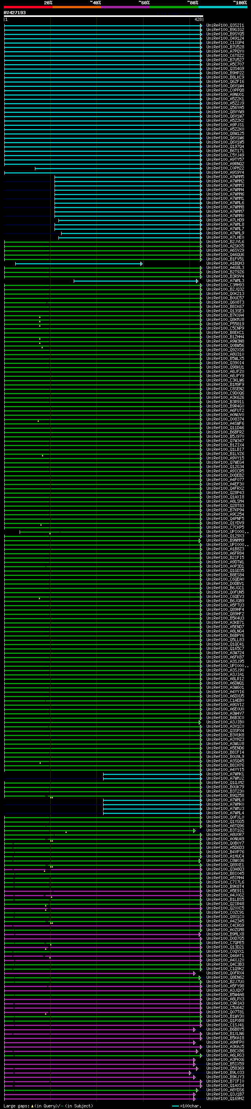Select UniRef100_A8YDS6 label
Image resolution: width=251 pixels, height=1109 pixels.
[x=225, y=1090]
